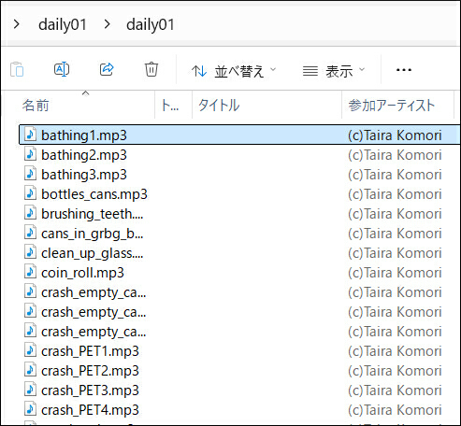Click the Rename icon in toolbar
Screen dimensions: 461x426
pyautogui.click(x=62, y=69)
